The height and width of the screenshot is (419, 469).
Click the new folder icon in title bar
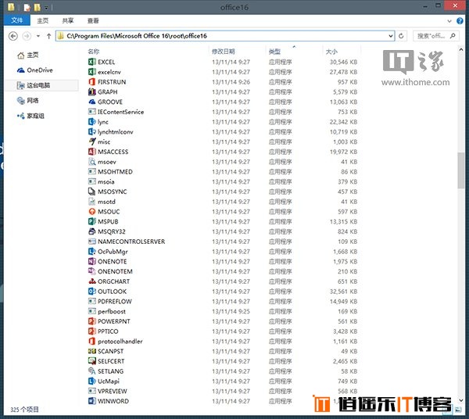click(37, 8)
